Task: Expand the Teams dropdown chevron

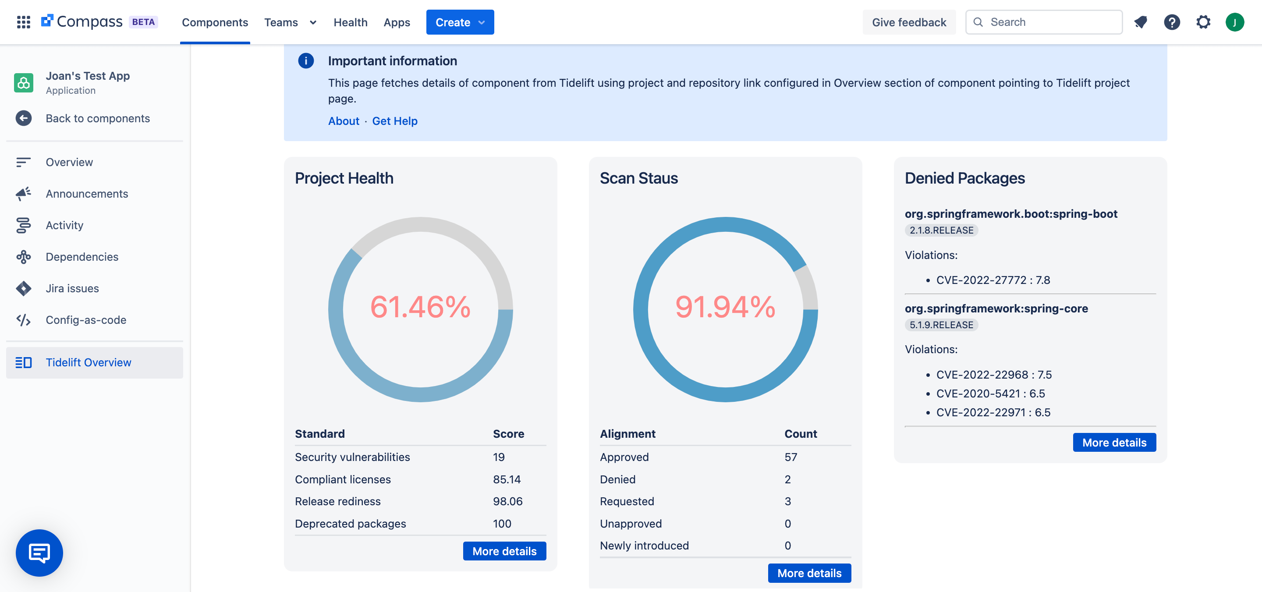Action: (x=312, y=22)
